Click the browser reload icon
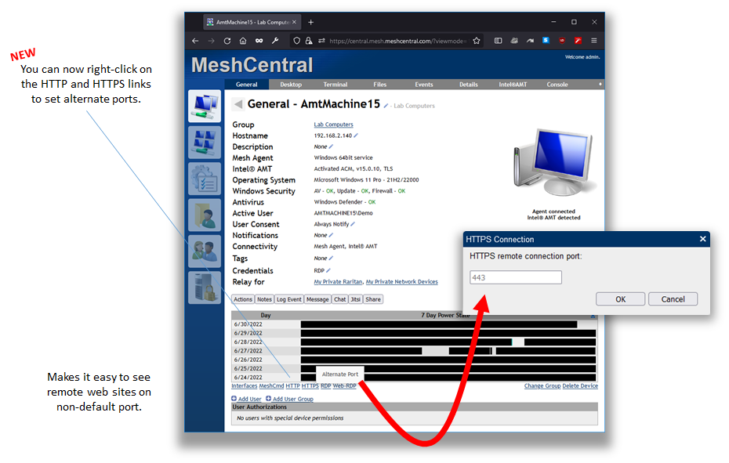 [x=227, y=41]
